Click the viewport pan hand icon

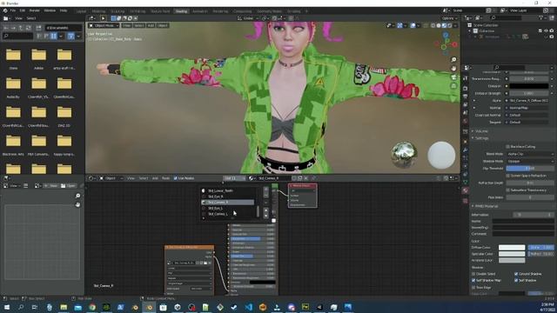click(453, 69)
